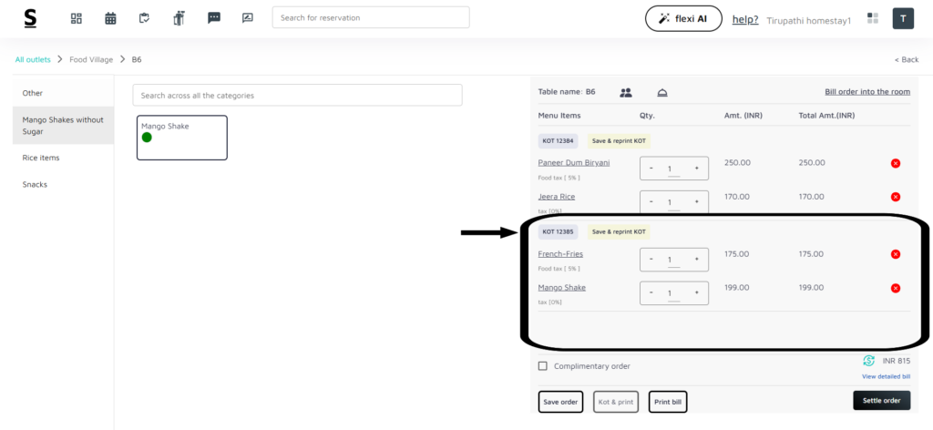The height and width of the screenshot is (430, 933).
Task: Switch to Snacks category in sidebar
Action: point(35,184)
